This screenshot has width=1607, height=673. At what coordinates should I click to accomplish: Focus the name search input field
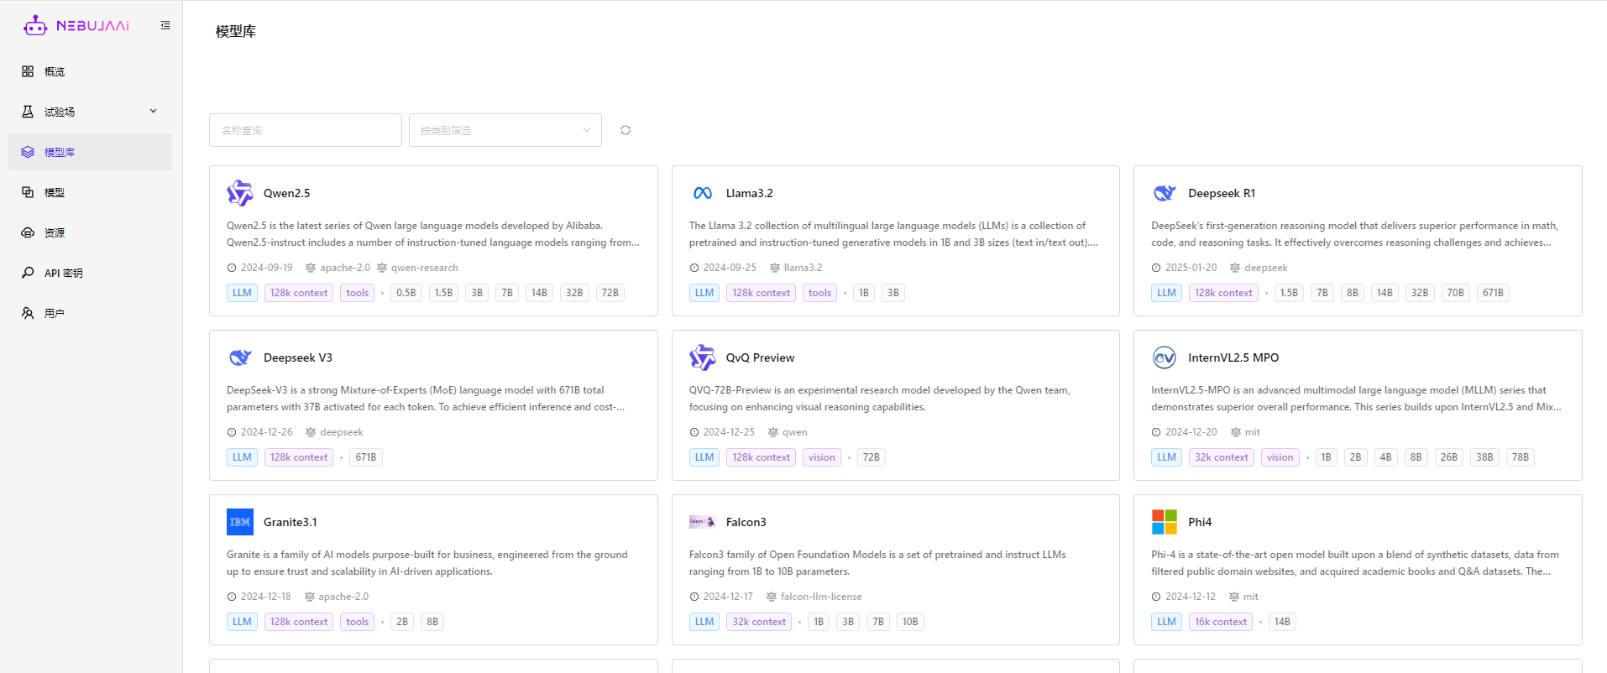pos(305,130)
